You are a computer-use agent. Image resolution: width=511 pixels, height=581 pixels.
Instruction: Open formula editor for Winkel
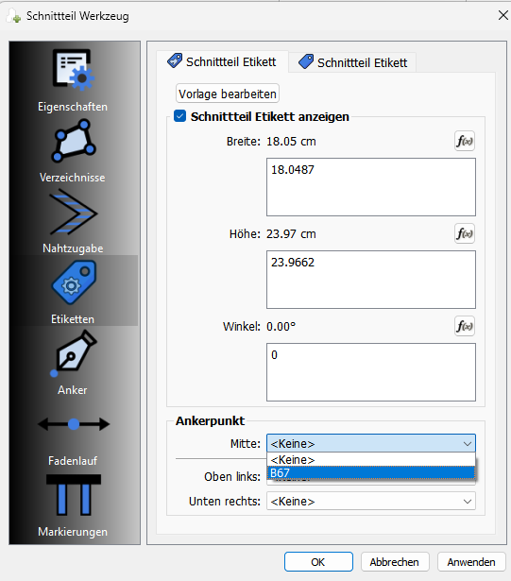coord(465,327)
